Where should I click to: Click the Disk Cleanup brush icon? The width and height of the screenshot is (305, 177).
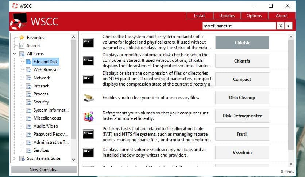[x=88, y=98]
